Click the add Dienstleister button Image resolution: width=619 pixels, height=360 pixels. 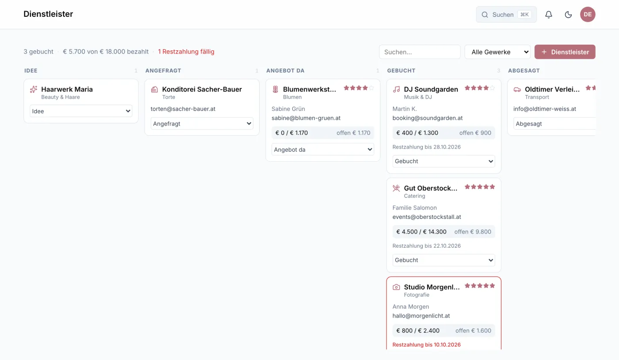coord(565,52)
